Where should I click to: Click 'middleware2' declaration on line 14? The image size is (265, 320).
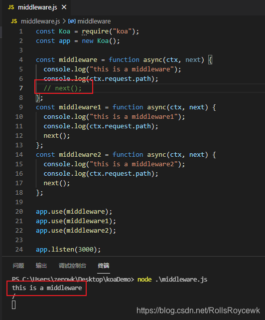[x=80, y=154]
